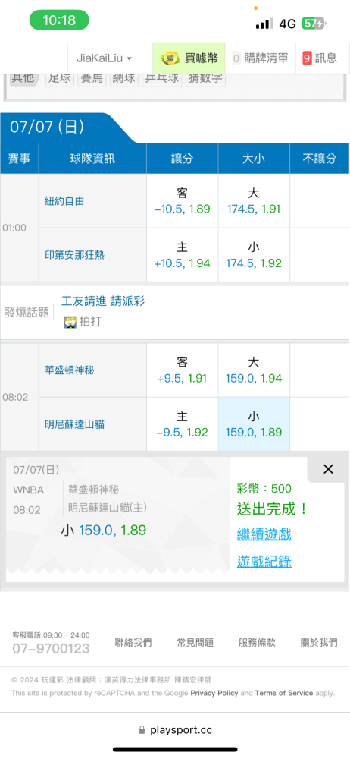Tap the 買噱幣 coin icon button
The width and height of the screenshot is (350, 759).
pyautogui.click(x=189, y=58)
